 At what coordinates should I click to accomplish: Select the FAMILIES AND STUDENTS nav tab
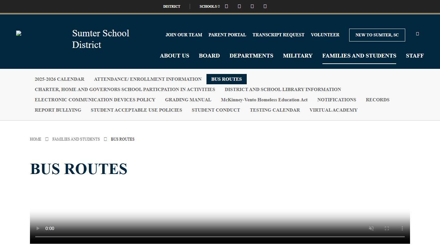(x=359, y=56)
